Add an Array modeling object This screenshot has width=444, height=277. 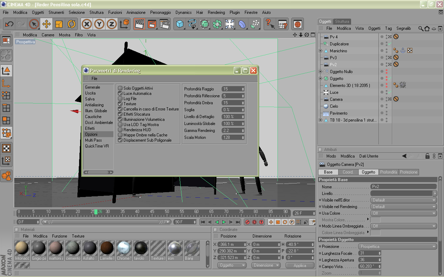point(217,24)
